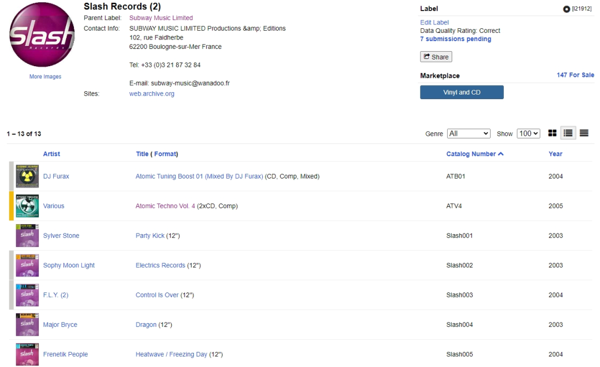Click the Party Kick cover thumbnail
This screenshot has width=600, height=367.
pyautogui.click(x=27, y=236)
